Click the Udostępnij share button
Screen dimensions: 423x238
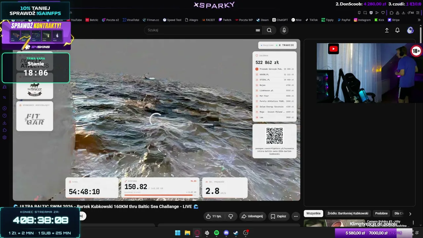coord(252,216)
